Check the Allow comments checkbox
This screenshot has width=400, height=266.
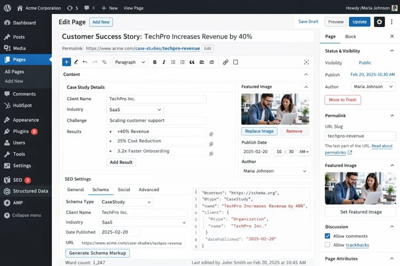327,236
